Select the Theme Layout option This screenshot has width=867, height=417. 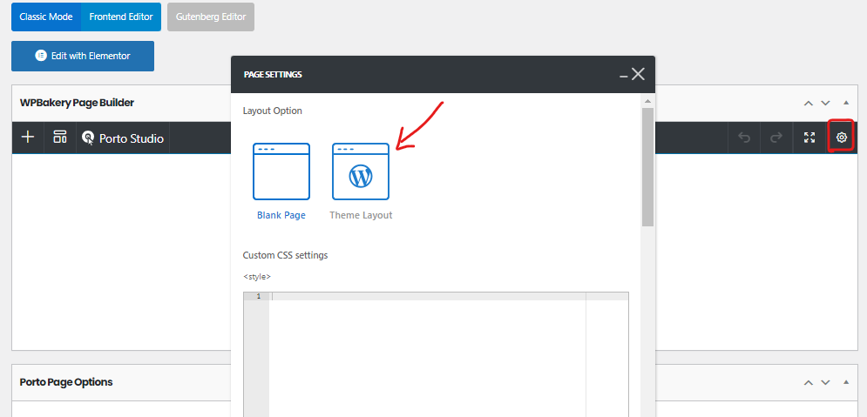tap(361, 182)
